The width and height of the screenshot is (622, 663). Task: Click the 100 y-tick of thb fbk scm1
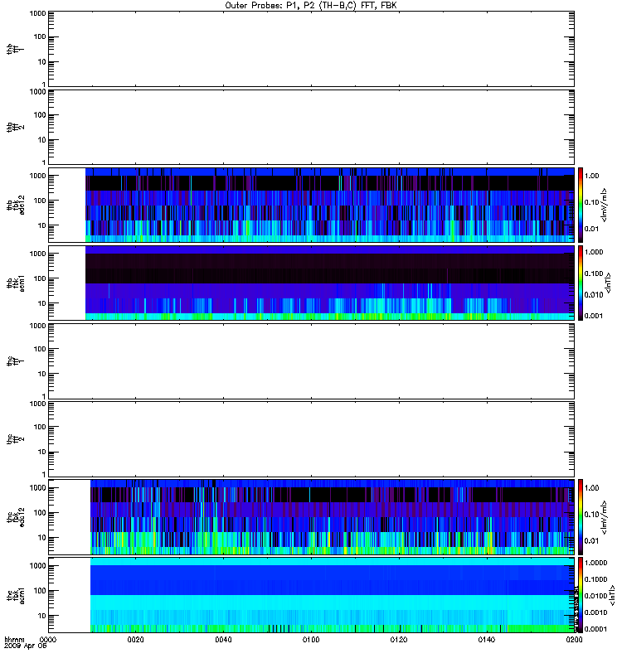pyautogui.click(x=40, y=278)
